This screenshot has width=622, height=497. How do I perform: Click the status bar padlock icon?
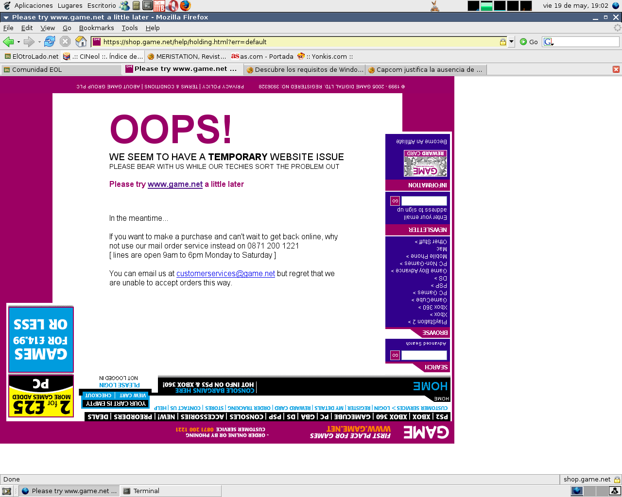coord(617,480)
